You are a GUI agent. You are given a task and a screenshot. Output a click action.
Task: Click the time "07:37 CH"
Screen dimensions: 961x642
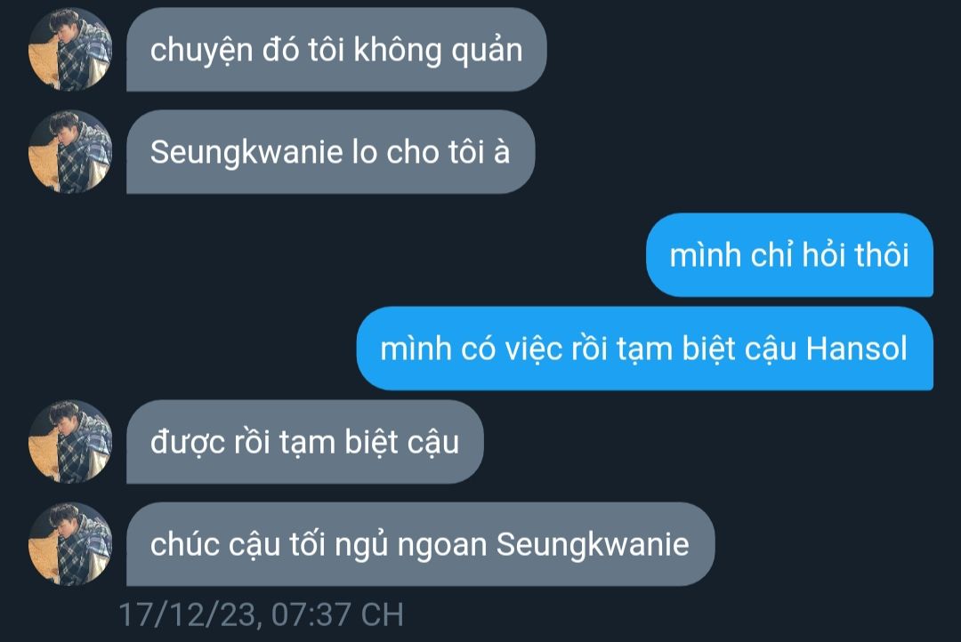click(x=338, y=614)
